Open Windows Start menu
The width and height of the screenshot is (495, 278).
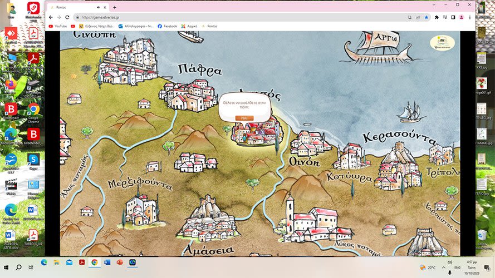point(6,267)
